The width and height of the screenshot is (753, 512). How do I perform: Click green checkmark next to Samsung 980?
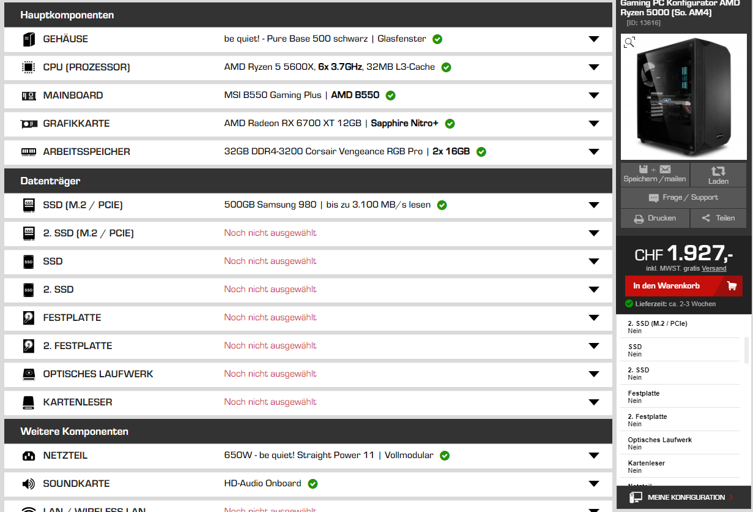pos(442,205)
